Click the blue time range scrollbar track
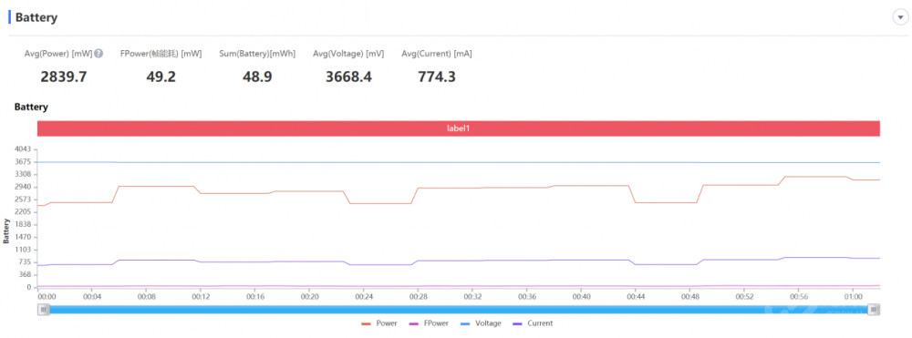 coord(459,310)
